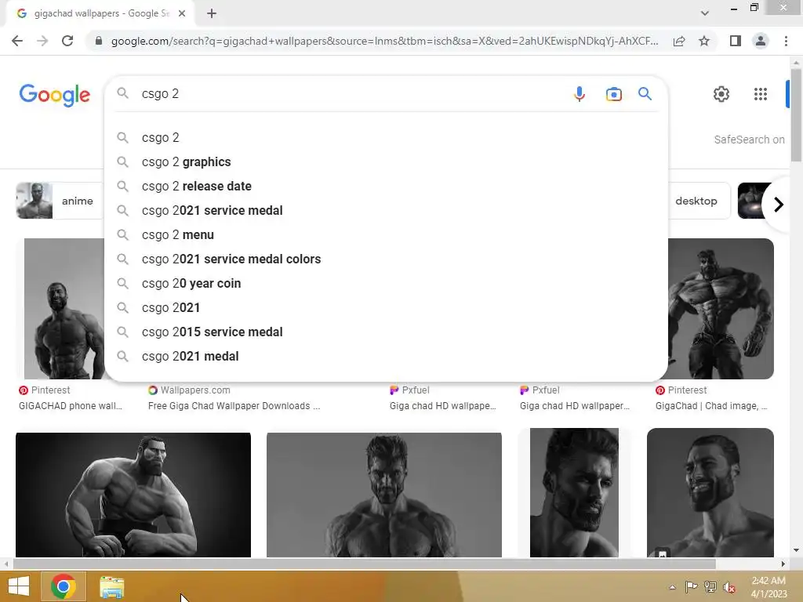Open "GigaChad | Chad image" caption link
This screenshot has width=803, height=602.
[711, 406]
